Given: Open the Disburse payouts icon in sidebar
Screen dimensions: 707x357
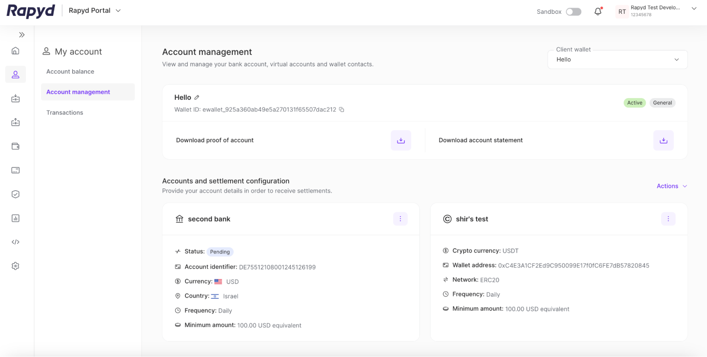Looking at the screenshot, I should tap(16, 122).
